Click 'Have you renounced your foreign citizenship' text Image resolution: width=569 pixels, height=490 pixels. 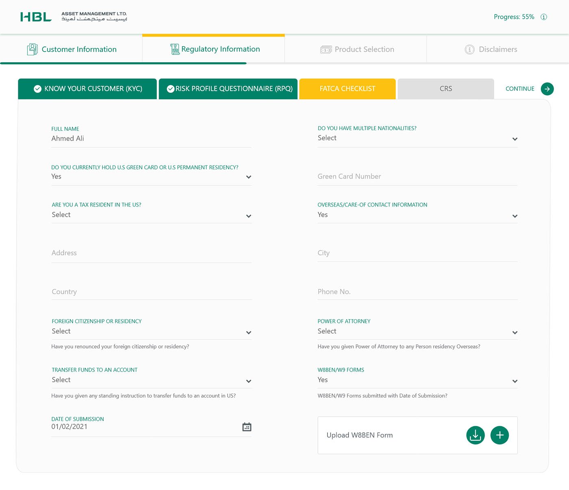(x=120, y=346)
